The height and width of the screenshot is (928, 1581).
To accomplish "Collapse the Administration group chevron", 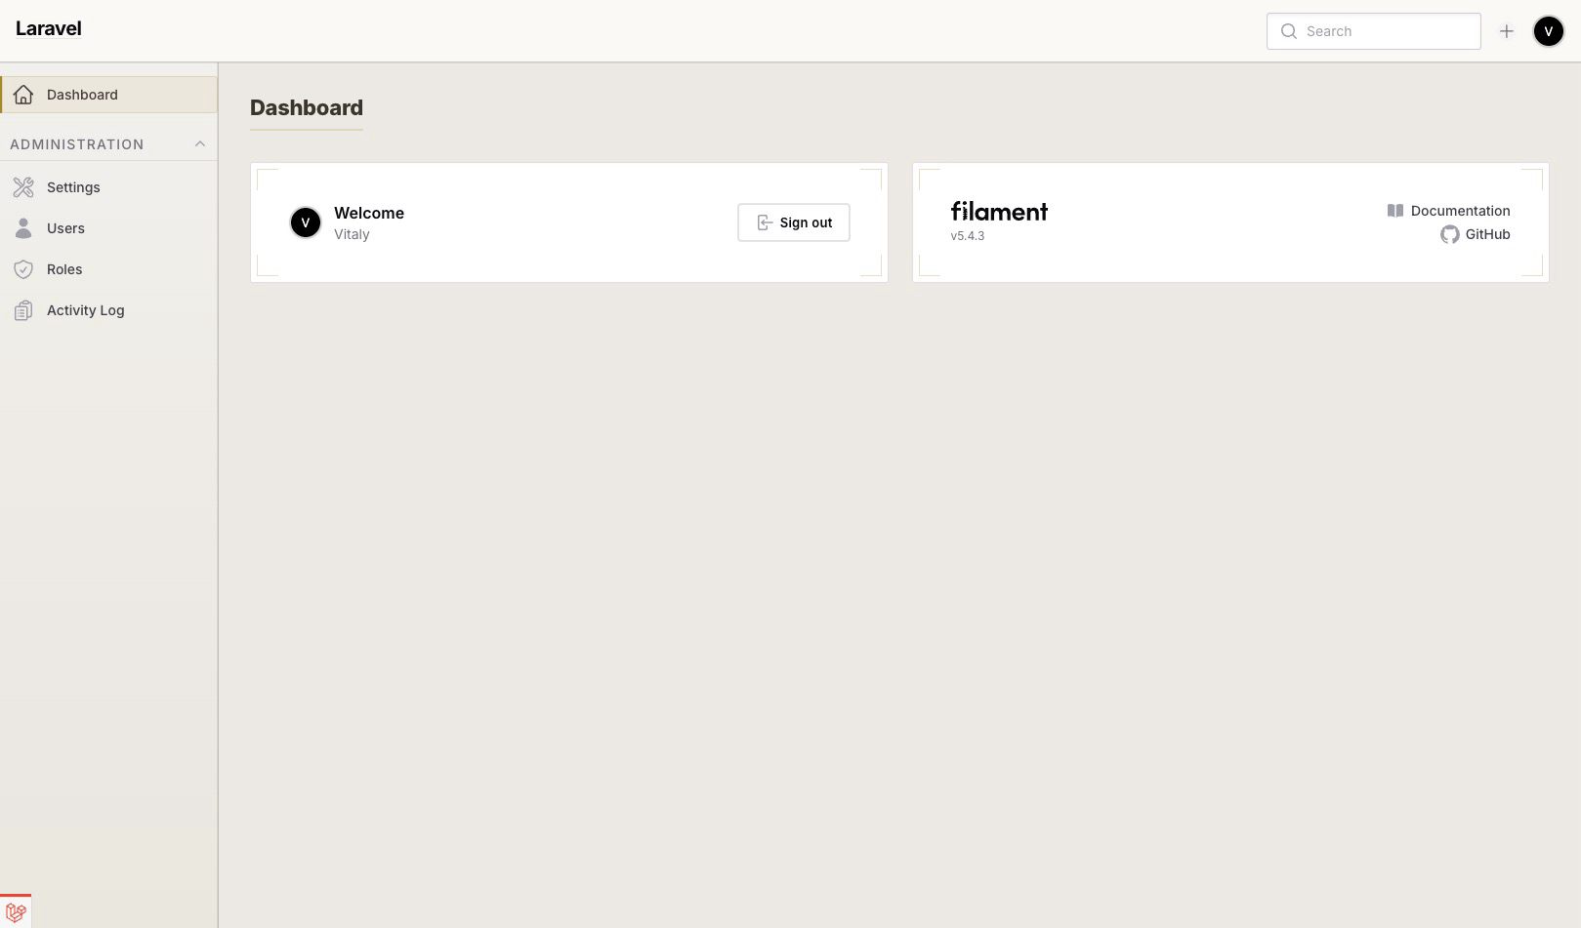I will pos(200,144).
